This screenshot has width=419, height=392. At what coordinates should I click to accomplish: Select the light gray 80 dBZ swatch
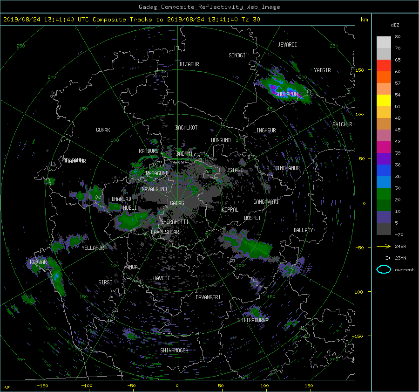click(384, 42)
